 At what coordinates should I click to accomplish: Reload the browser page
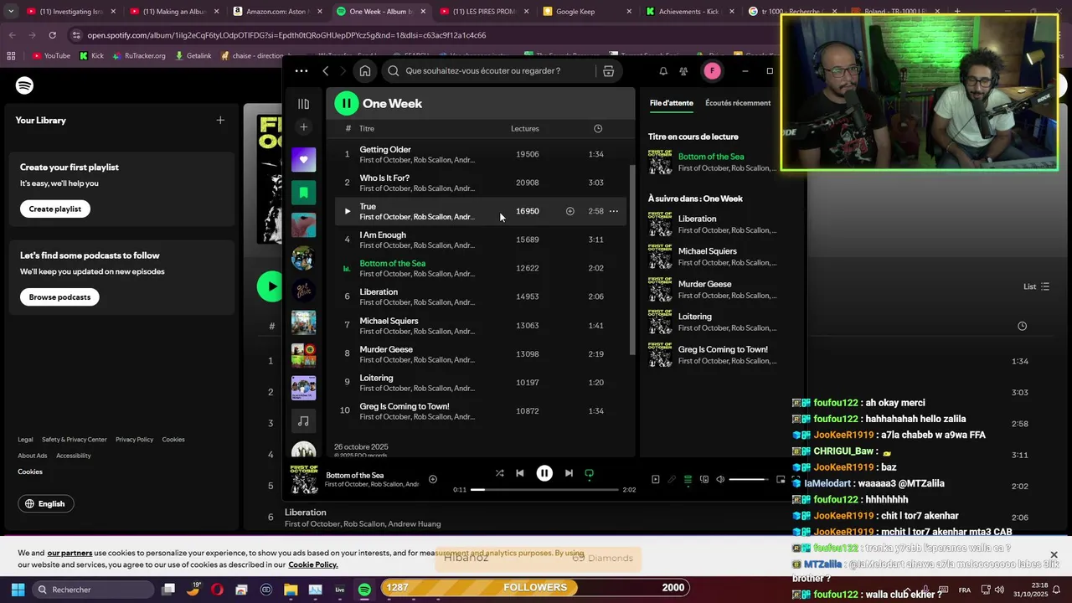[52, 35]
